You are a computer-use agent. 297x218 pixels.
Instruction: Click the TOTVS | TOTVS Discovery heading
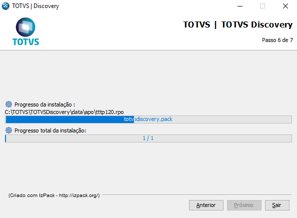pyautogui.click(x=238, y=24)
